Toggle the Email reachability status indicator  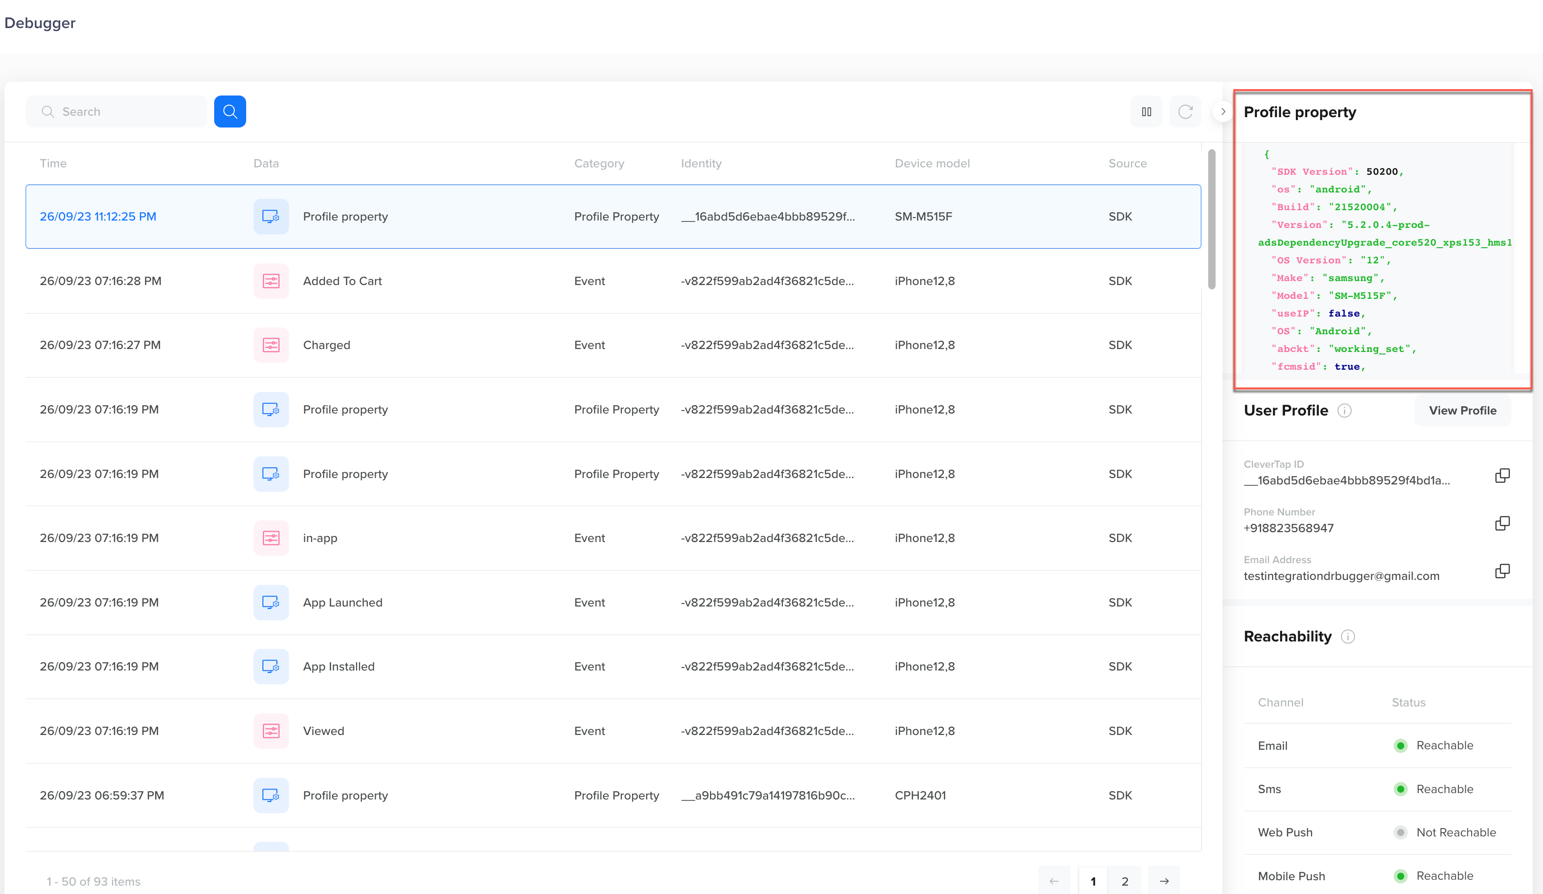(1400, 746)
